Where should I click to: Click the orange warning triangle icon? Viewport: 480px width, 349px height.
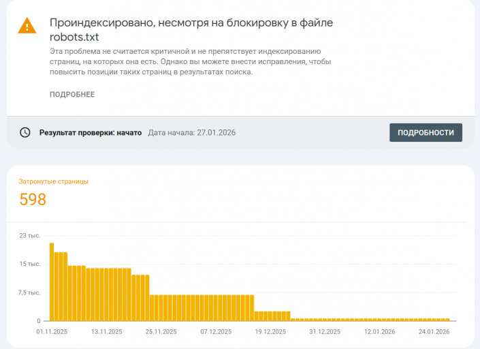coord(27,26)
